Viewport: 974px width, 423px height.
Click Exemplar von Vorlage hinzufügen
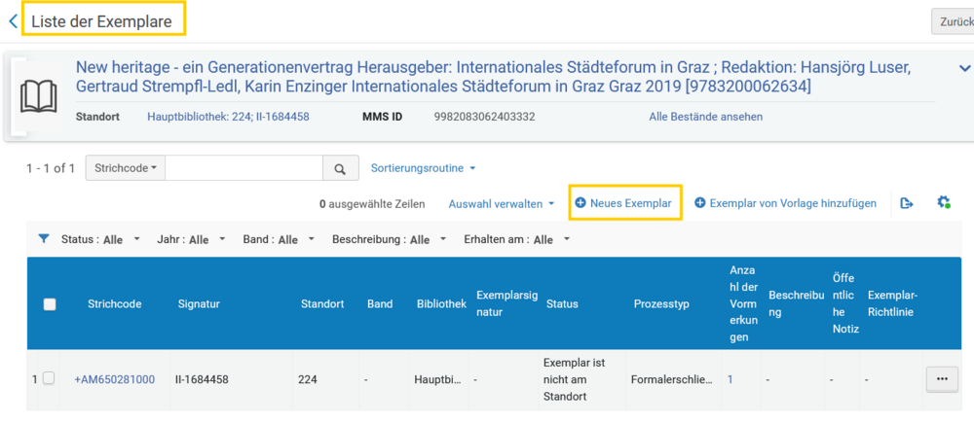[x=785, y=203]
